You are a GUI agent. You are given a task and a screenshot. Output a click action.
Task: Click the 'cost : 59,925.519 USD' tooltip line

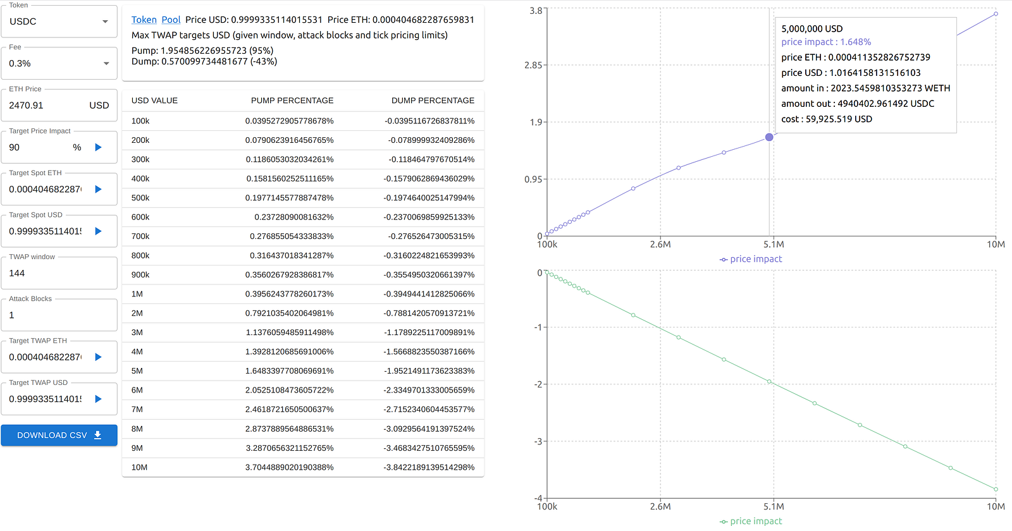click(x=827, y=119)
